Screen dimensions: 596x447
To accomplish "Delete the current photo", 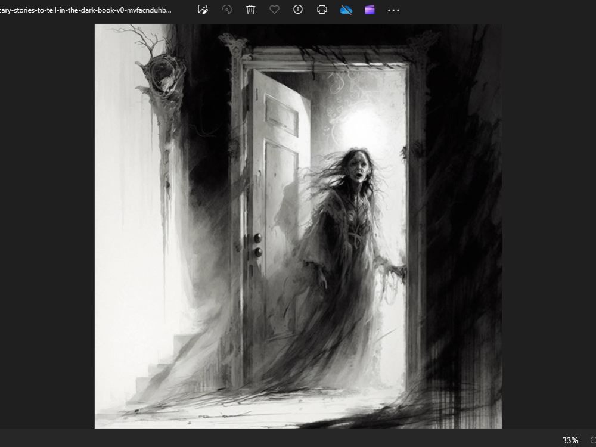I will [250, 10].
